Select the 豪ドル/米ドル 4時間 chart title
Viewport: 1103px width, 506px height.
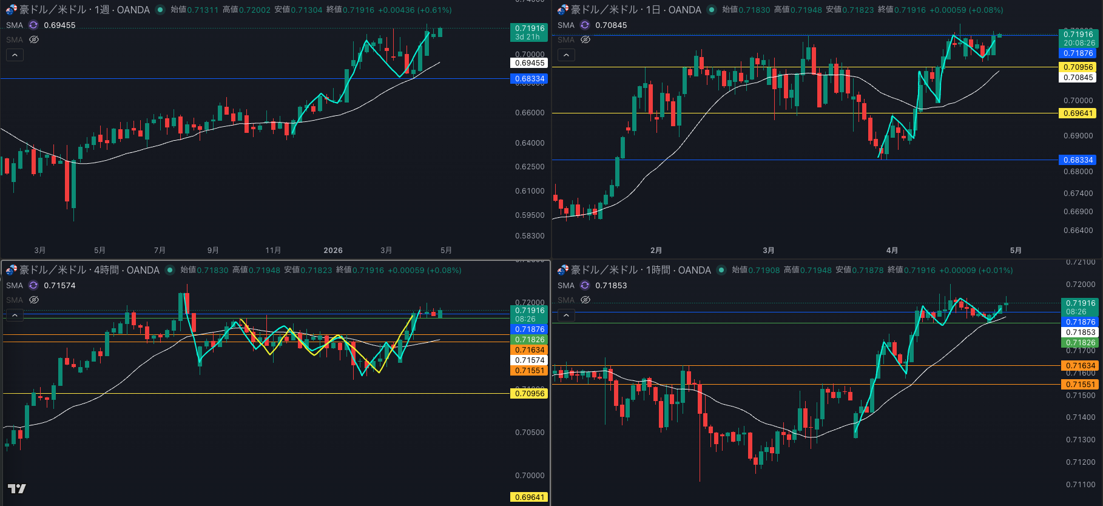pos(89,270)
